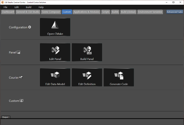Open the Build (Global) tab

(128, 12)
